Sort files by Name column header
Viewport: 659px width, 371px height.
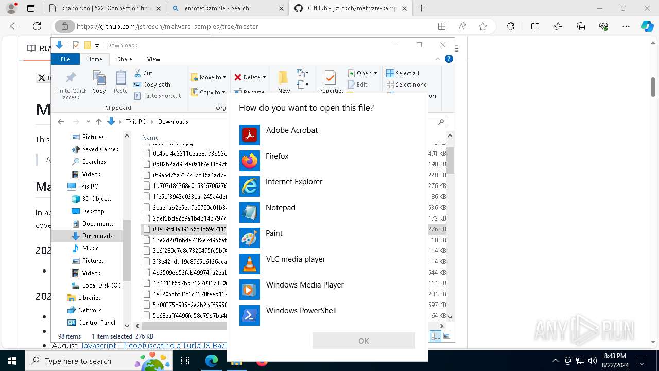pos(150,138)
